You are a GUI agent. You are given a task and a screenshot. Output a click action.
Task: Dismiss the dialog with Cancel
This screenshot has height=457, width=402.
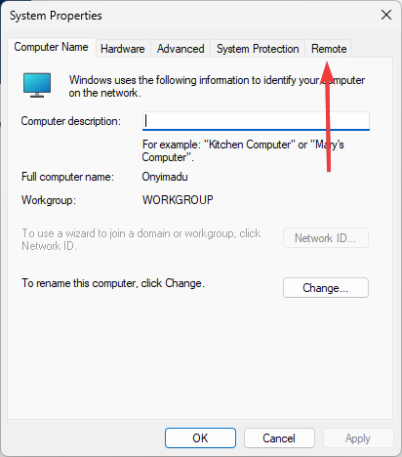coord(279,438)
